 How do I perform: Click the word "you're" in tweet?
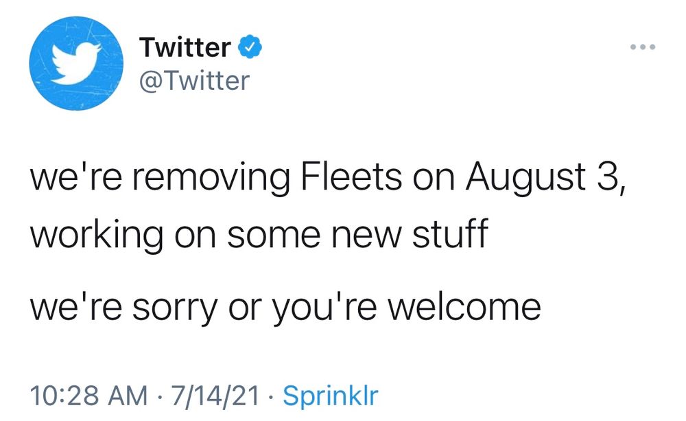pyautogui.click(x=318, y=306)
